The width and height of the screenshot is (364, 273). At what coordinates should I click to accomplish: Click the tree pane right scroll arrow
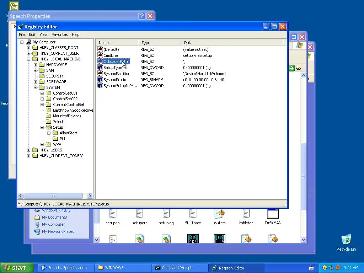90,196
